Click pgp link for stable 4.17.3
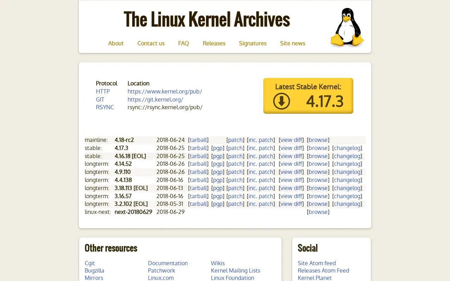The width and height of the screenshot is (450, 281). [218, 148]
